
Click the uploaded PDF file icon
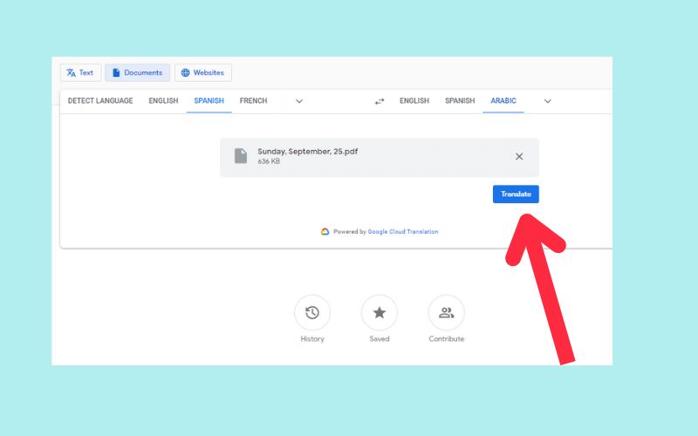[241, 156]
